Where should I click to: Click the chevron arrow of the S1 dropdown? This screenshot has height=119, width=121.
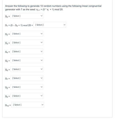point(65,25)
